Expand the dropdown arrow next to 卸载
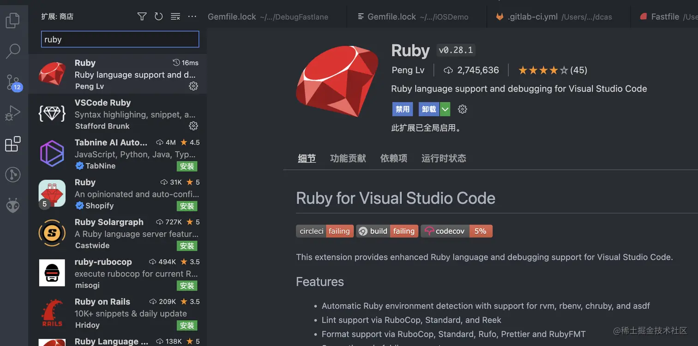The image size is (698, 346). click(x=445, y=109)
